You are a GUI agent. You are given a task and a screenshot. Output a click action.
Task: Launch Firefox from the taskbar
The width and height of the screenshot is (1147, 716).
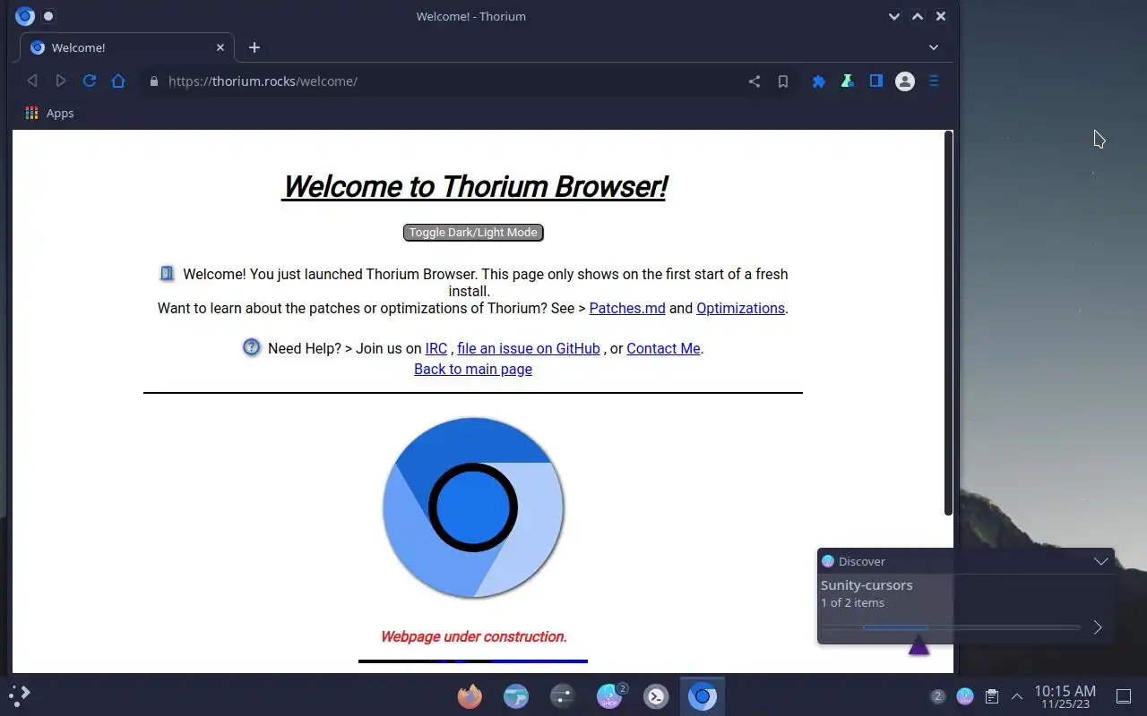[470, 696]
